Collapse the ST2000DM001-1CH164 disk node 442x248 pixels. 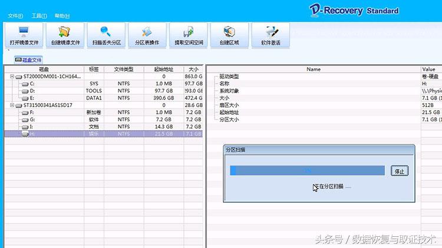12,77
